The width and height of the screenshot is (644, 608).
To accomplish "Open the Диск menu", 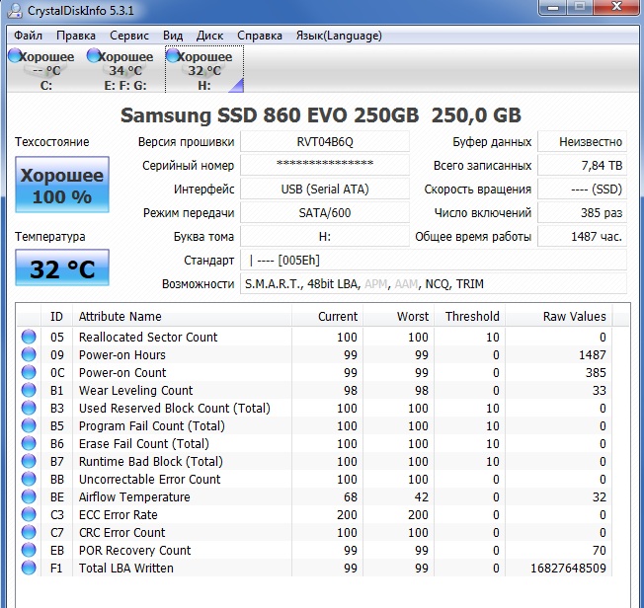I will click(x=209, y=36).
